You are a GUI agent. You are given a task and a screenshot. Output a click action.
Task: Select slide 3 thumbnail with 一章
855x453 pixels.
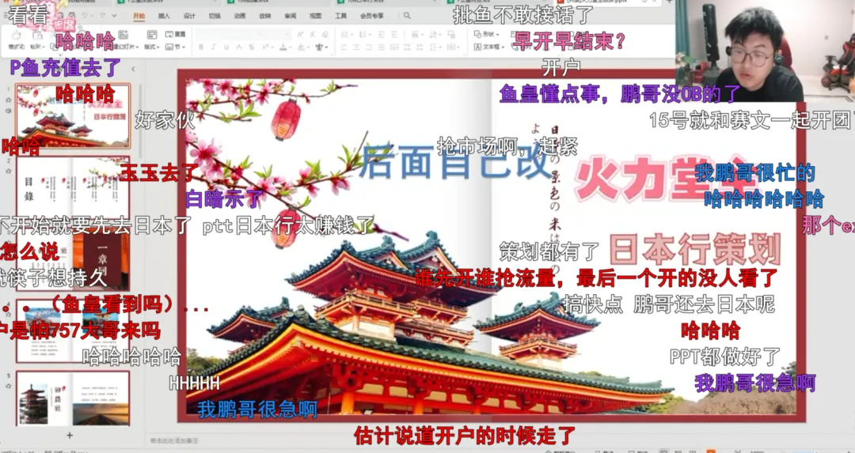[x=73, y=260]
